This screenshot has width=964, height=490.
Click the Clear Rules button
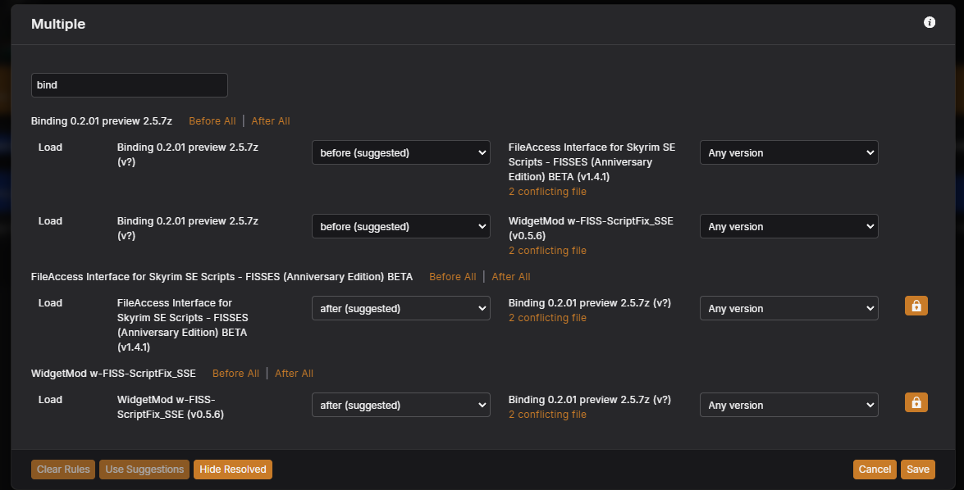pos(63,470)
